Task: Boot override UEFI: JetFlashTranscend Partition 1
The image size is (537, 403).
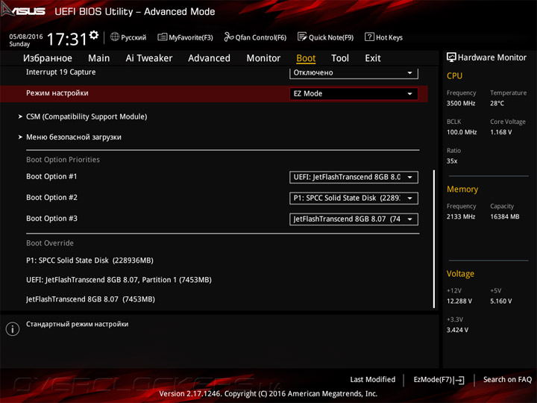Action: pyautogui.click(x=119, y=280)
